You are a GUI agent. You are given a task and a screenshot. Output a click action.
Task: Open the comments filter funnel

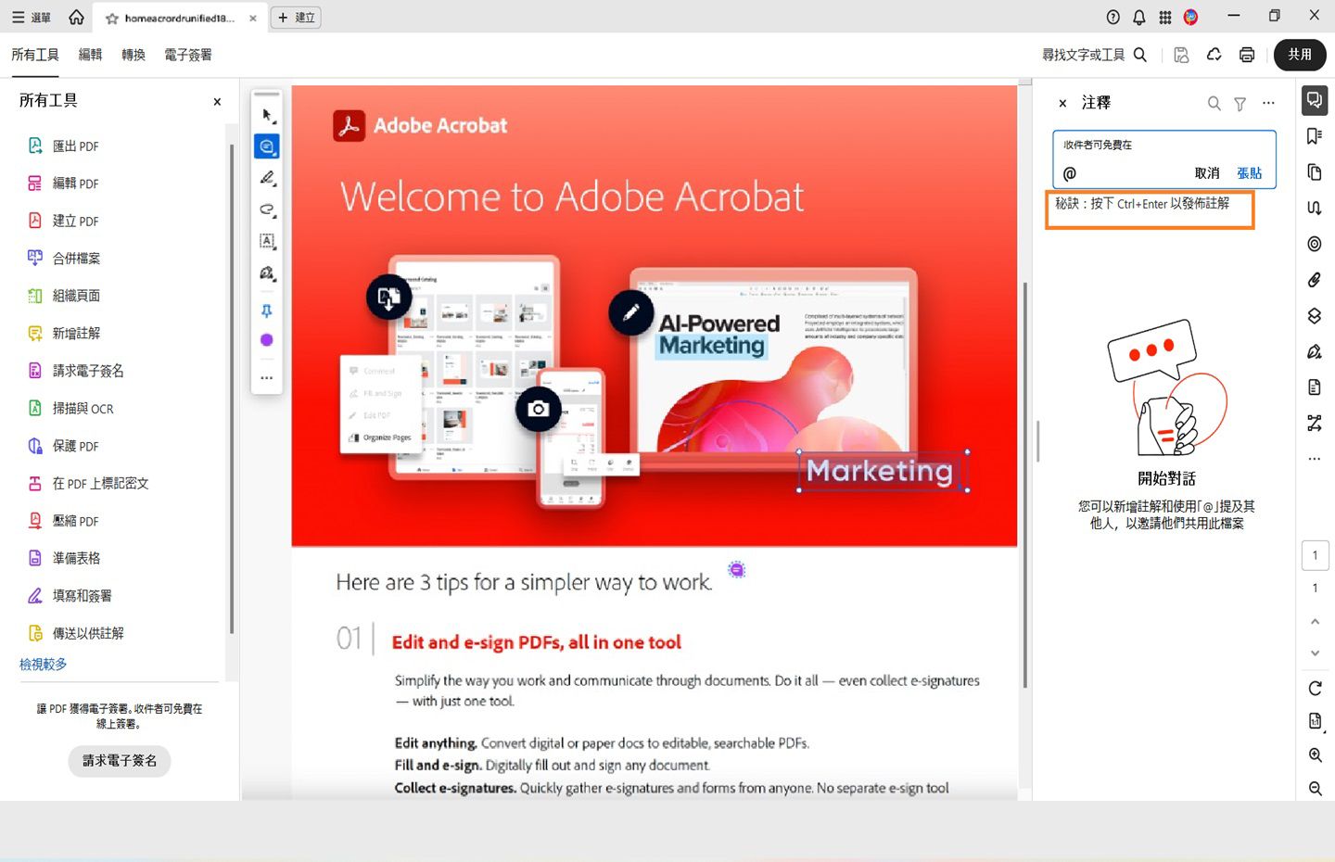[1240, 104]
